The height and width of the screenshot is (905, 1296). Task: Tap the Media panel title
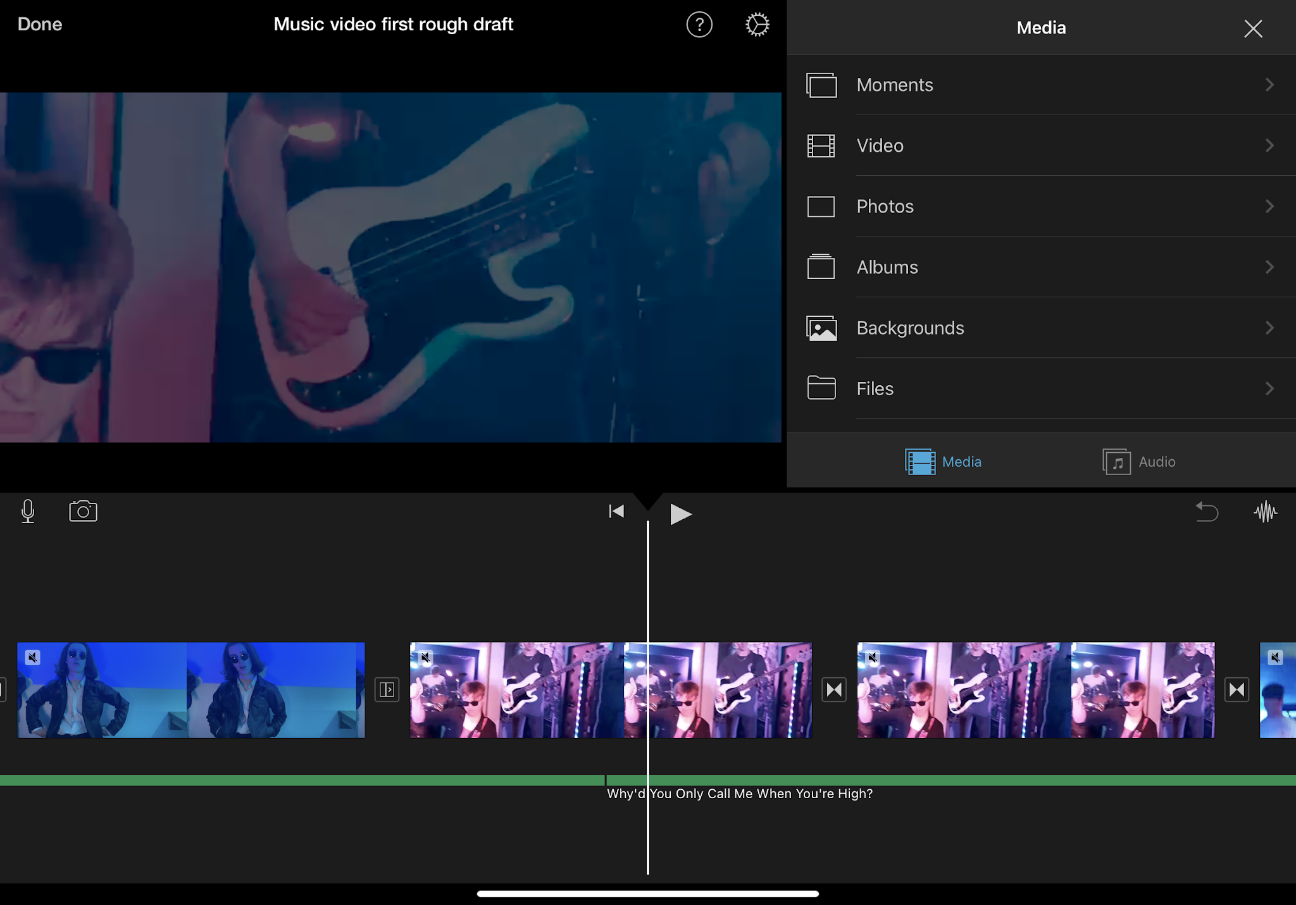pyautogui.click(x=1041, y=28)
